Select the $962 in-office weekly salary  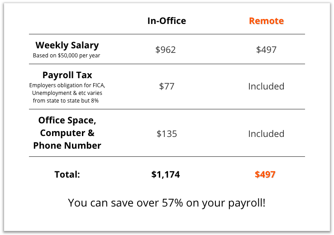click(166, 50)
